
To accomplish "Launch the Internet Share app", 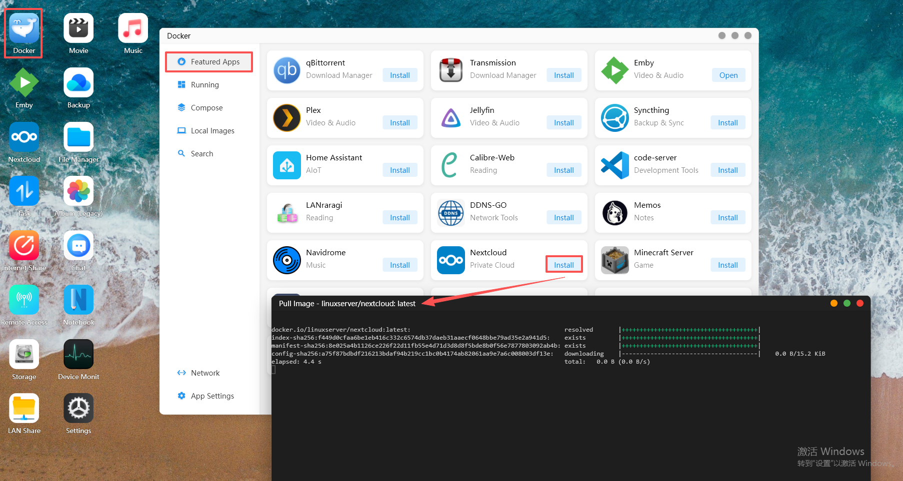I will click(x=24, y=245).
